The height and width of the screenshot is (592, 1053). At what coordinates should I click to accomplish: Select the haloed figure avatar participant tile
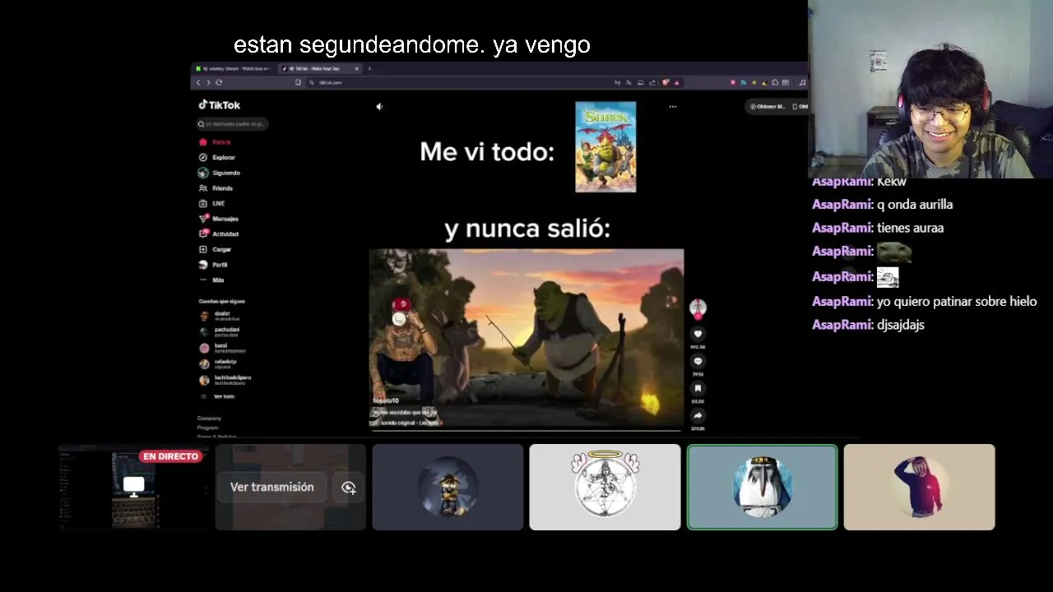coord(605,487)
